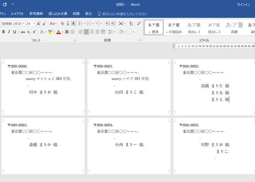Image resolution: width=255 pixels, height=182 pixels.
Task: Switch to the 校閲 tab
Action: 76,13
